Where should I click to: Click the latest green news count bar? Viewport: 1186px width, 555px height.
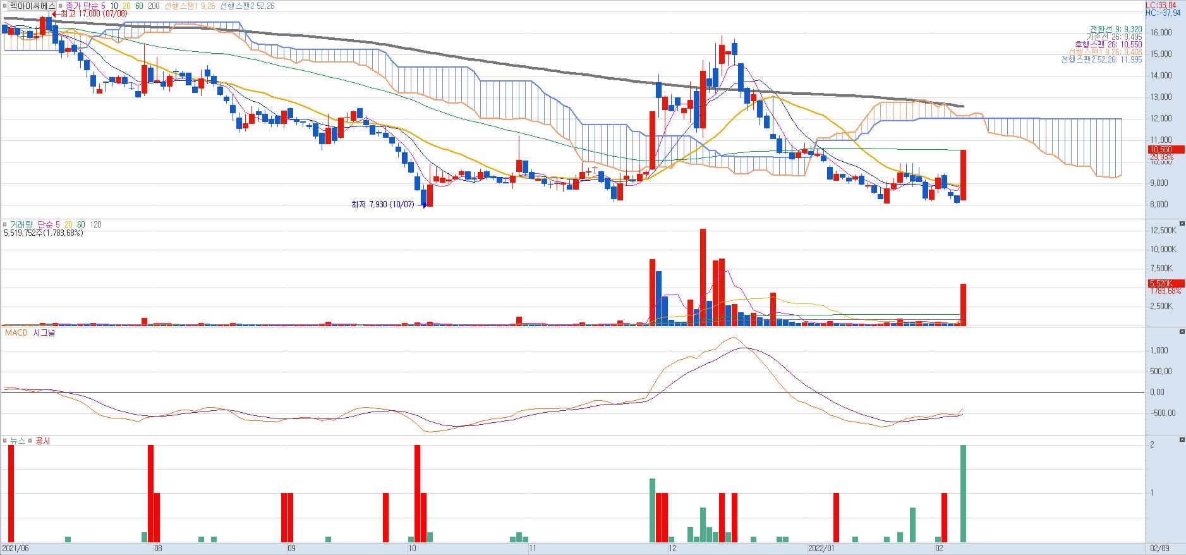[964, 493]
